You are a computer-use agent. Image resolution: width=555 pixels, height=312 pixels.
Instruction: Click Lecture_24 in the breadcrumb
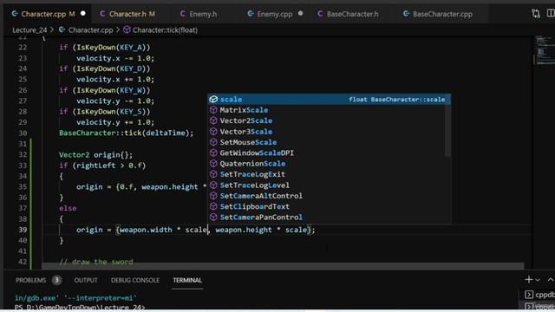click(x=29, y=30)
